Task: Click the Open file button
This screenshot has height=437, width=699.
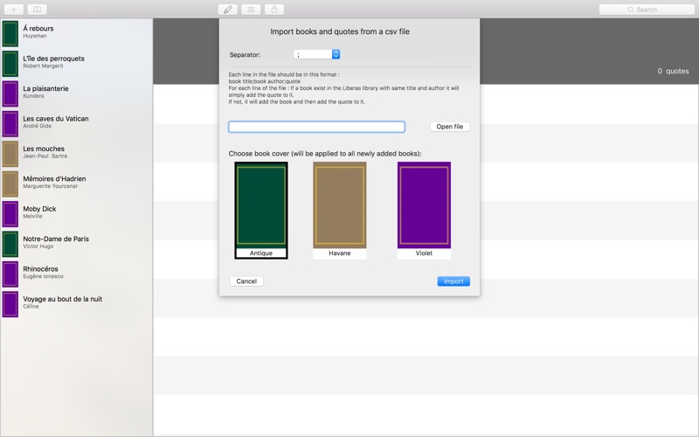Action: (450, 127)
